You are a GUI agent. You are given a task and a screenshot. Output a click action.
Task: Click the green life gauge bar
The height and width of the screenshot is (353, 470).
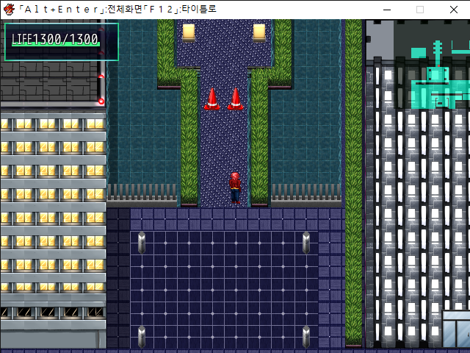(56, 44)
